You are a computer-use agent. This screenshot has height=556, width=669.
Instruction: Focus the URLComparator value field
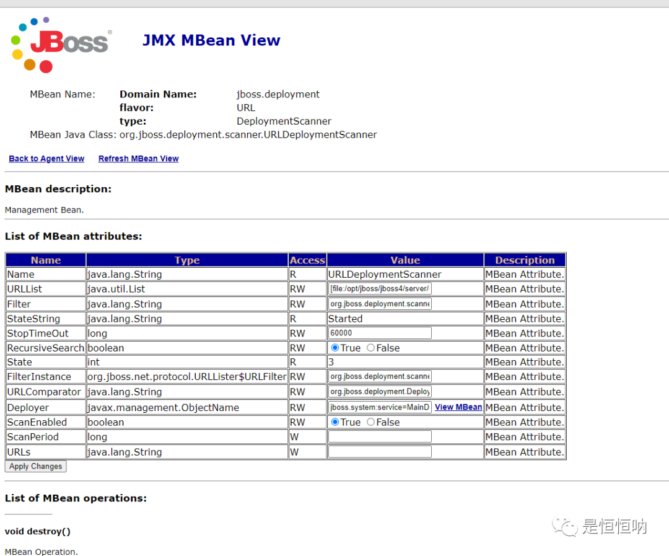click(380, 392)
